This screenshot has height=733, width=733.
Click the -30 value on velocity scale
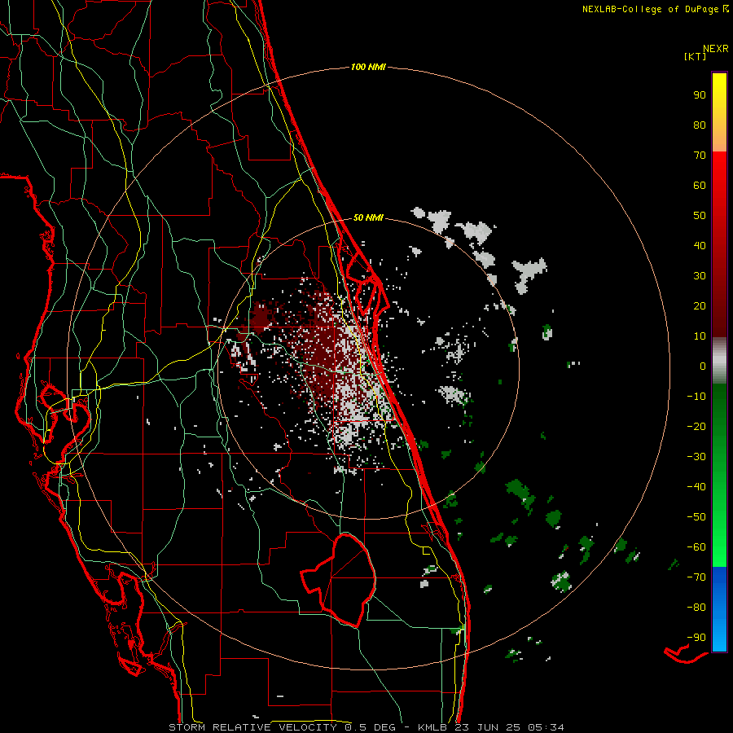[696, 457]
